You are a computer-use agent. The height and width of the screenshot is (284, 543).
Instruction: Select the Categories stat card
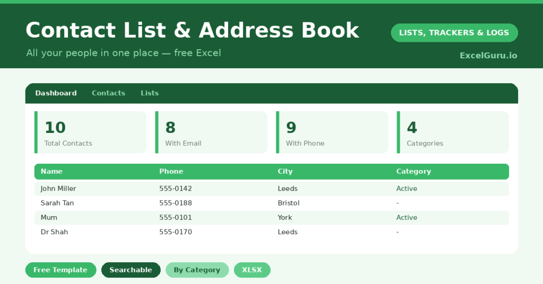coord(453,132)
